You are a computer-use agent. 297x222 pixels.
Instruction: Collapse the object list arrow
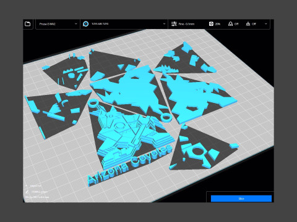point(27,186)
